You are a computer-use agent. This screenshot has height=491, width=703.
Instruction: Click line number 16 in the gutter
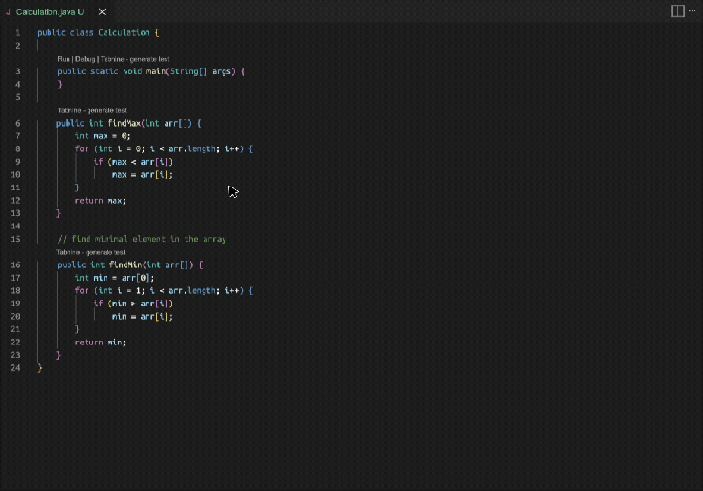(x=16, y=265)
